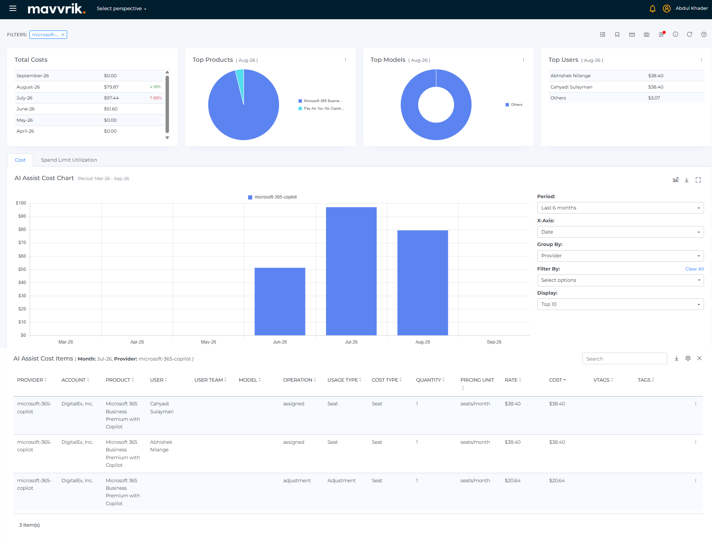Open the user profile avatar icon
Image resolution: width=712 pixels, height=541 pixels.
coord(667,8)
